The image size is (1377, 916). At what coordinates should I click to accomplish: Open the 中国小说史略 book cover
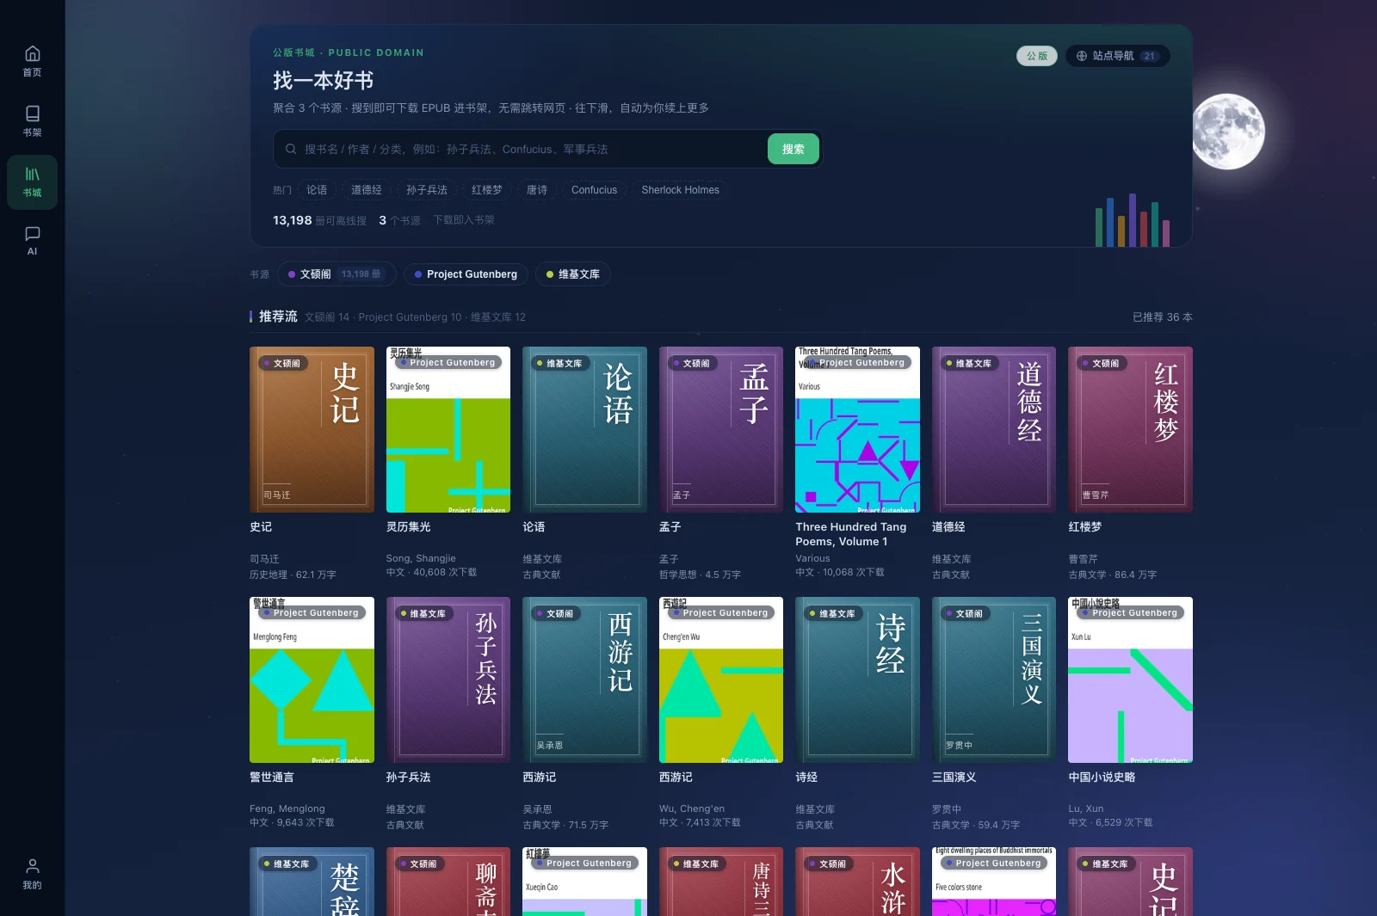[1131, 679]
